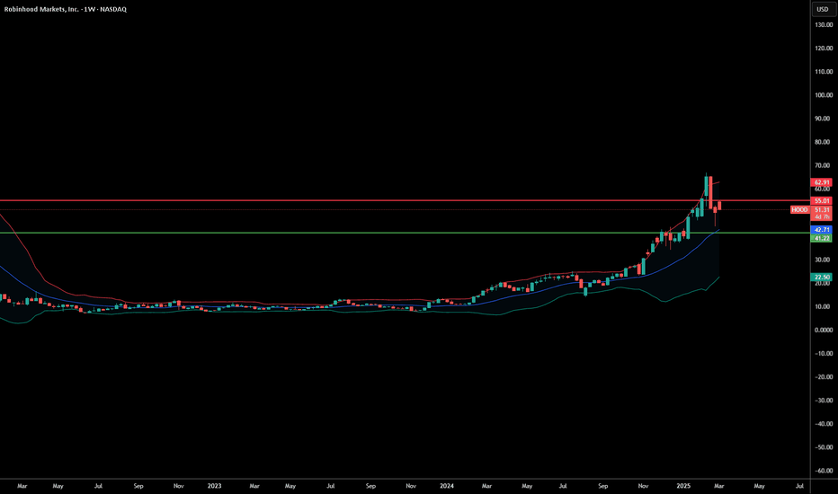Viewport: 838px width, 494px height.
Task: Click the 100.00 tick on price scale
Action: 823,95
